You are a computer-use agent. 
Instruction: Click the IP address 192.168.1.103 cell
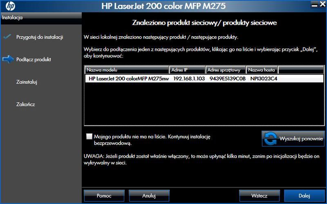click(189, 78)
